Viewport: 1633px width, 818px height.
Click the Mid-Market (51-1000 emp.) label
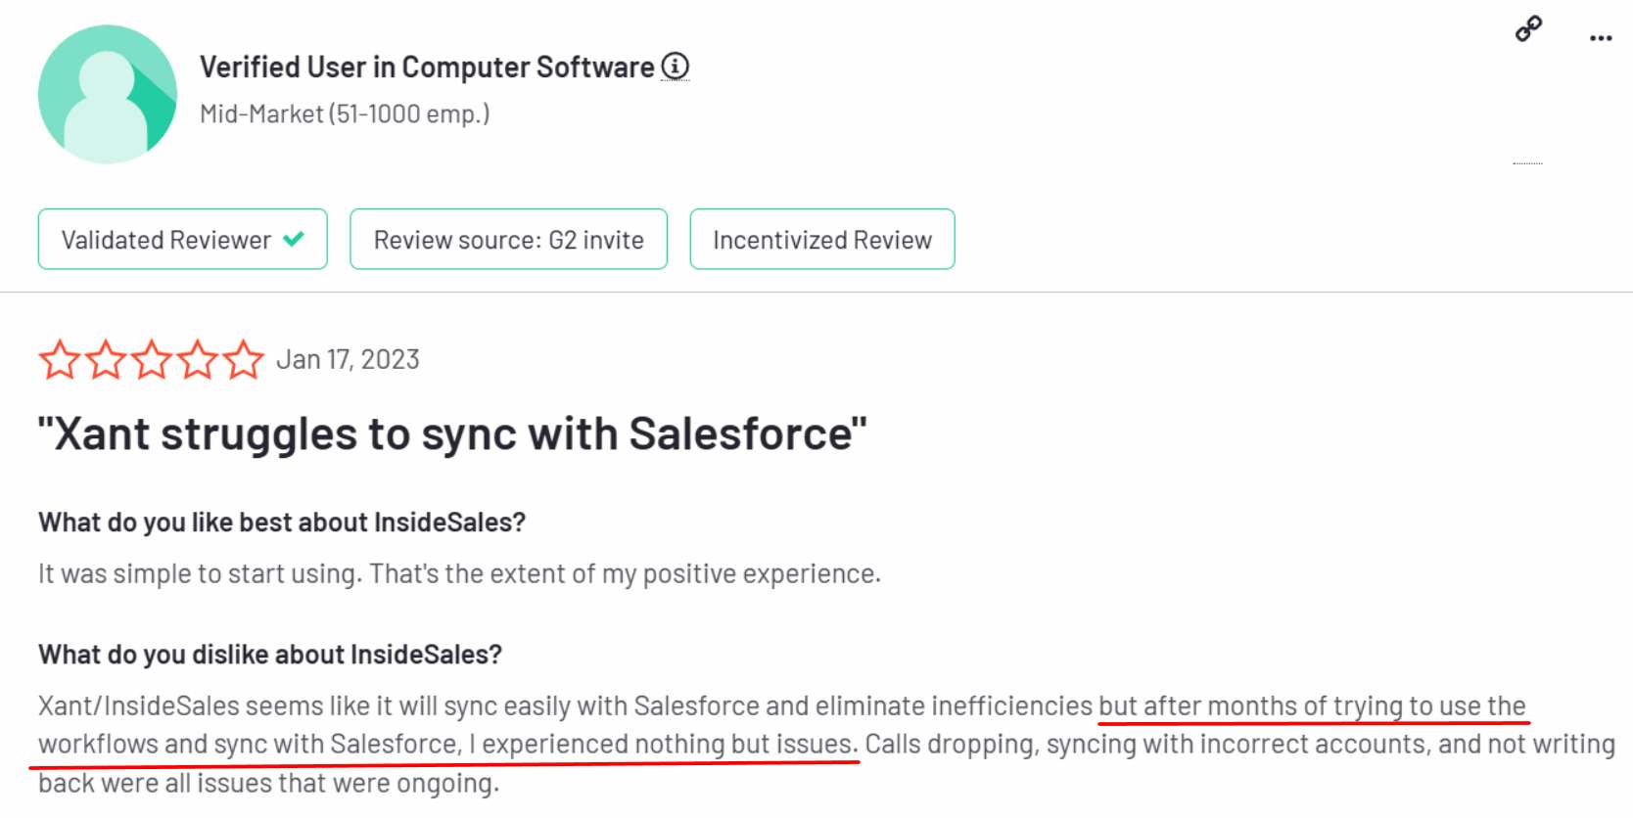[x=344, y=113]
